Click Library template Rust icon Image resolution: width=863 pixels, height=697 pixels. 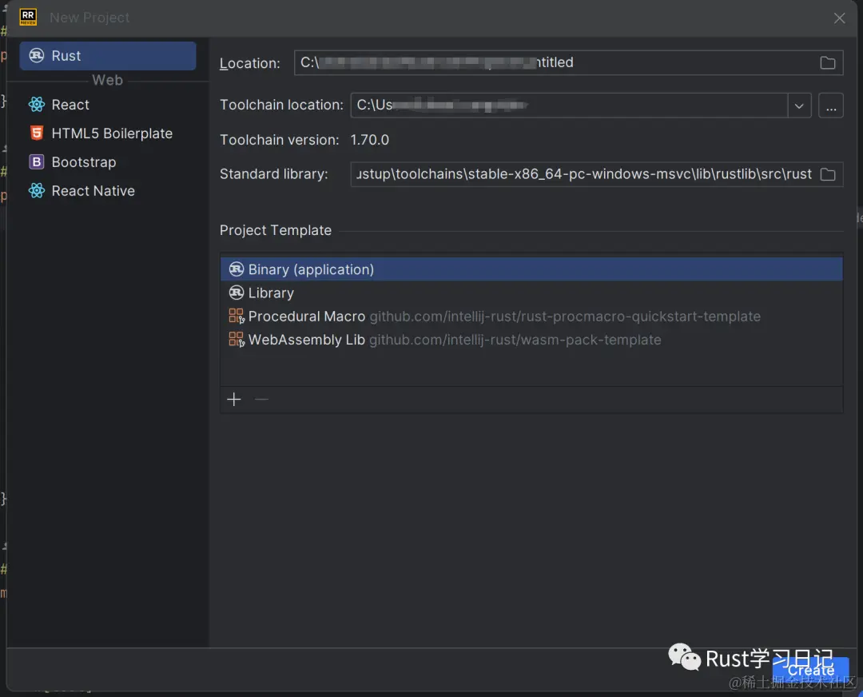(236, 293)
